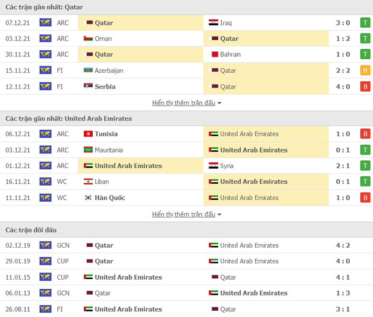Click the red B badge for Serbia match
This screenshot has height=317, width=373.
[365, 87]
